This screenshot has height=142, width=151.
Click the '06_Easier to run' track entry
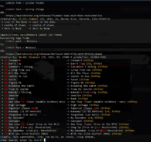[x=16, y=76]
